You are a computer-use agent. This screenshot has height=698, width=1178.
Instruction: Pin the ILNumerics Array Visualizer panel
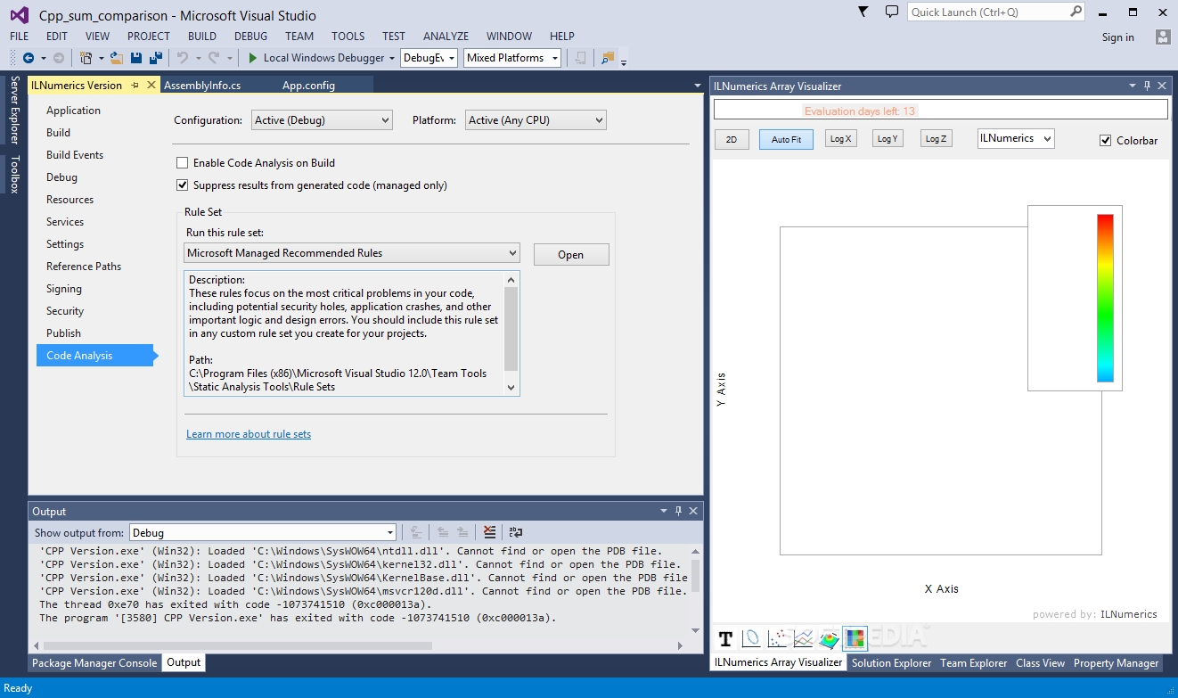[x=1147, y=86]
